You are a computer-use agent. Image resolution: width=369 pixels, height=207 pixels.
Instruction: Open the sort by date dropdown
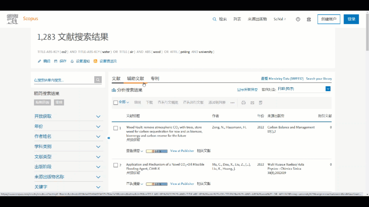coord(328,89)
